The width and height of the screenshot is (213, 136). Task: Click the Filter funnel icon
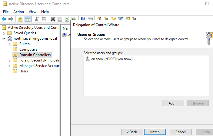(120, 18)
